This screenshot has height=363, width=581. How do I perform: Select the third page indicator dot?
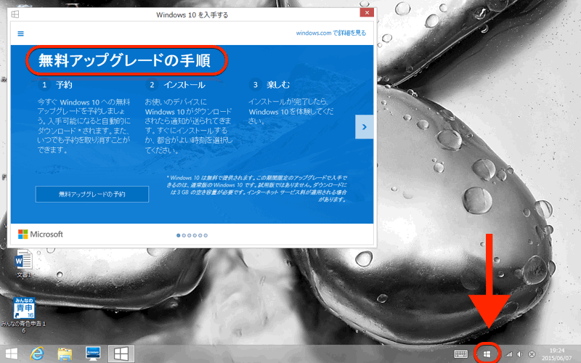pyautogui.click(x=190, y=235)
